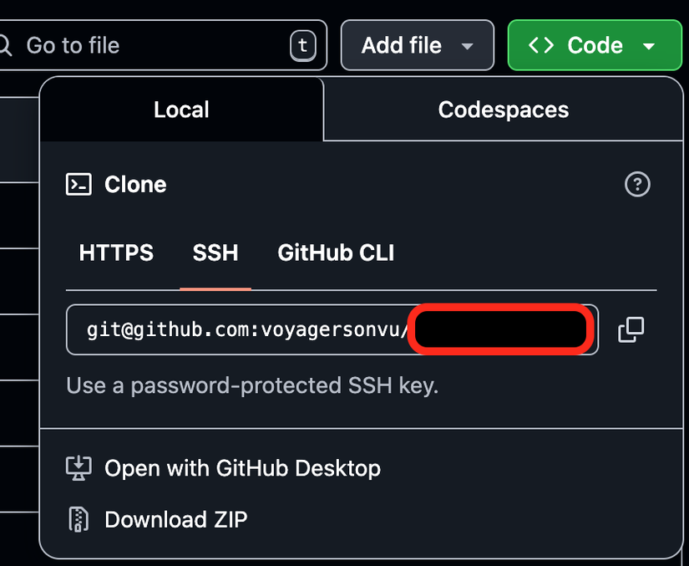689x566 pixels.
Task: Click the ZIP file archive icon
Action: tap(79, 519)
